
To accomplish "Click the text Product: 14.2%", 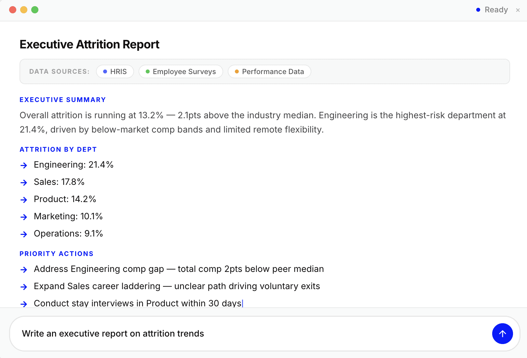I will (65, 199).
